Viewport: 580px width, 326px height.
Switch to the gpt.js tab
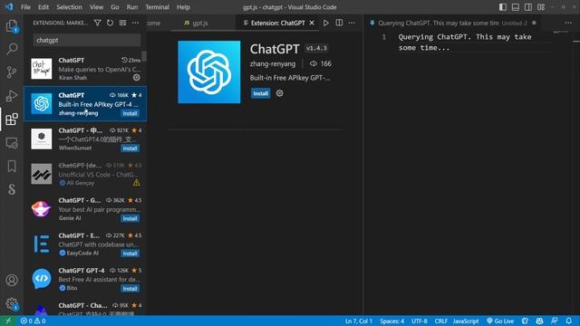click(199, 23)
